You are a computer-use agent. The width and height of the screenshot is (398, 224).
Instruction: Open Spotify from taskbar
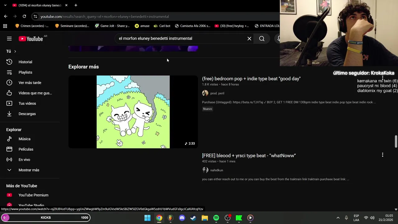tap(216, 218)
